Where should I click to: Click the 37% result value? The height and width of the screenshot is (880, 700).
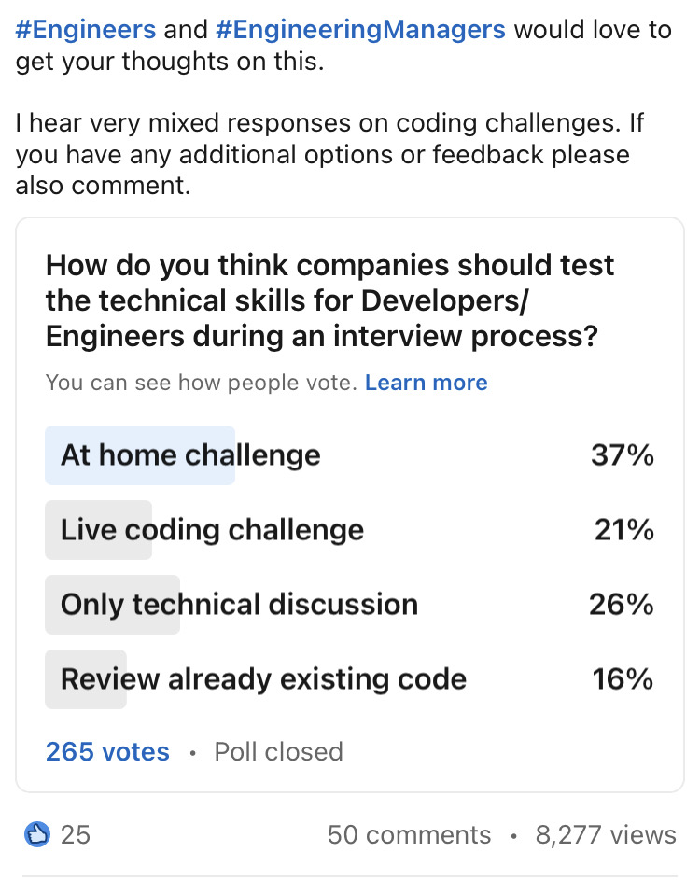(x=622, y=455)
